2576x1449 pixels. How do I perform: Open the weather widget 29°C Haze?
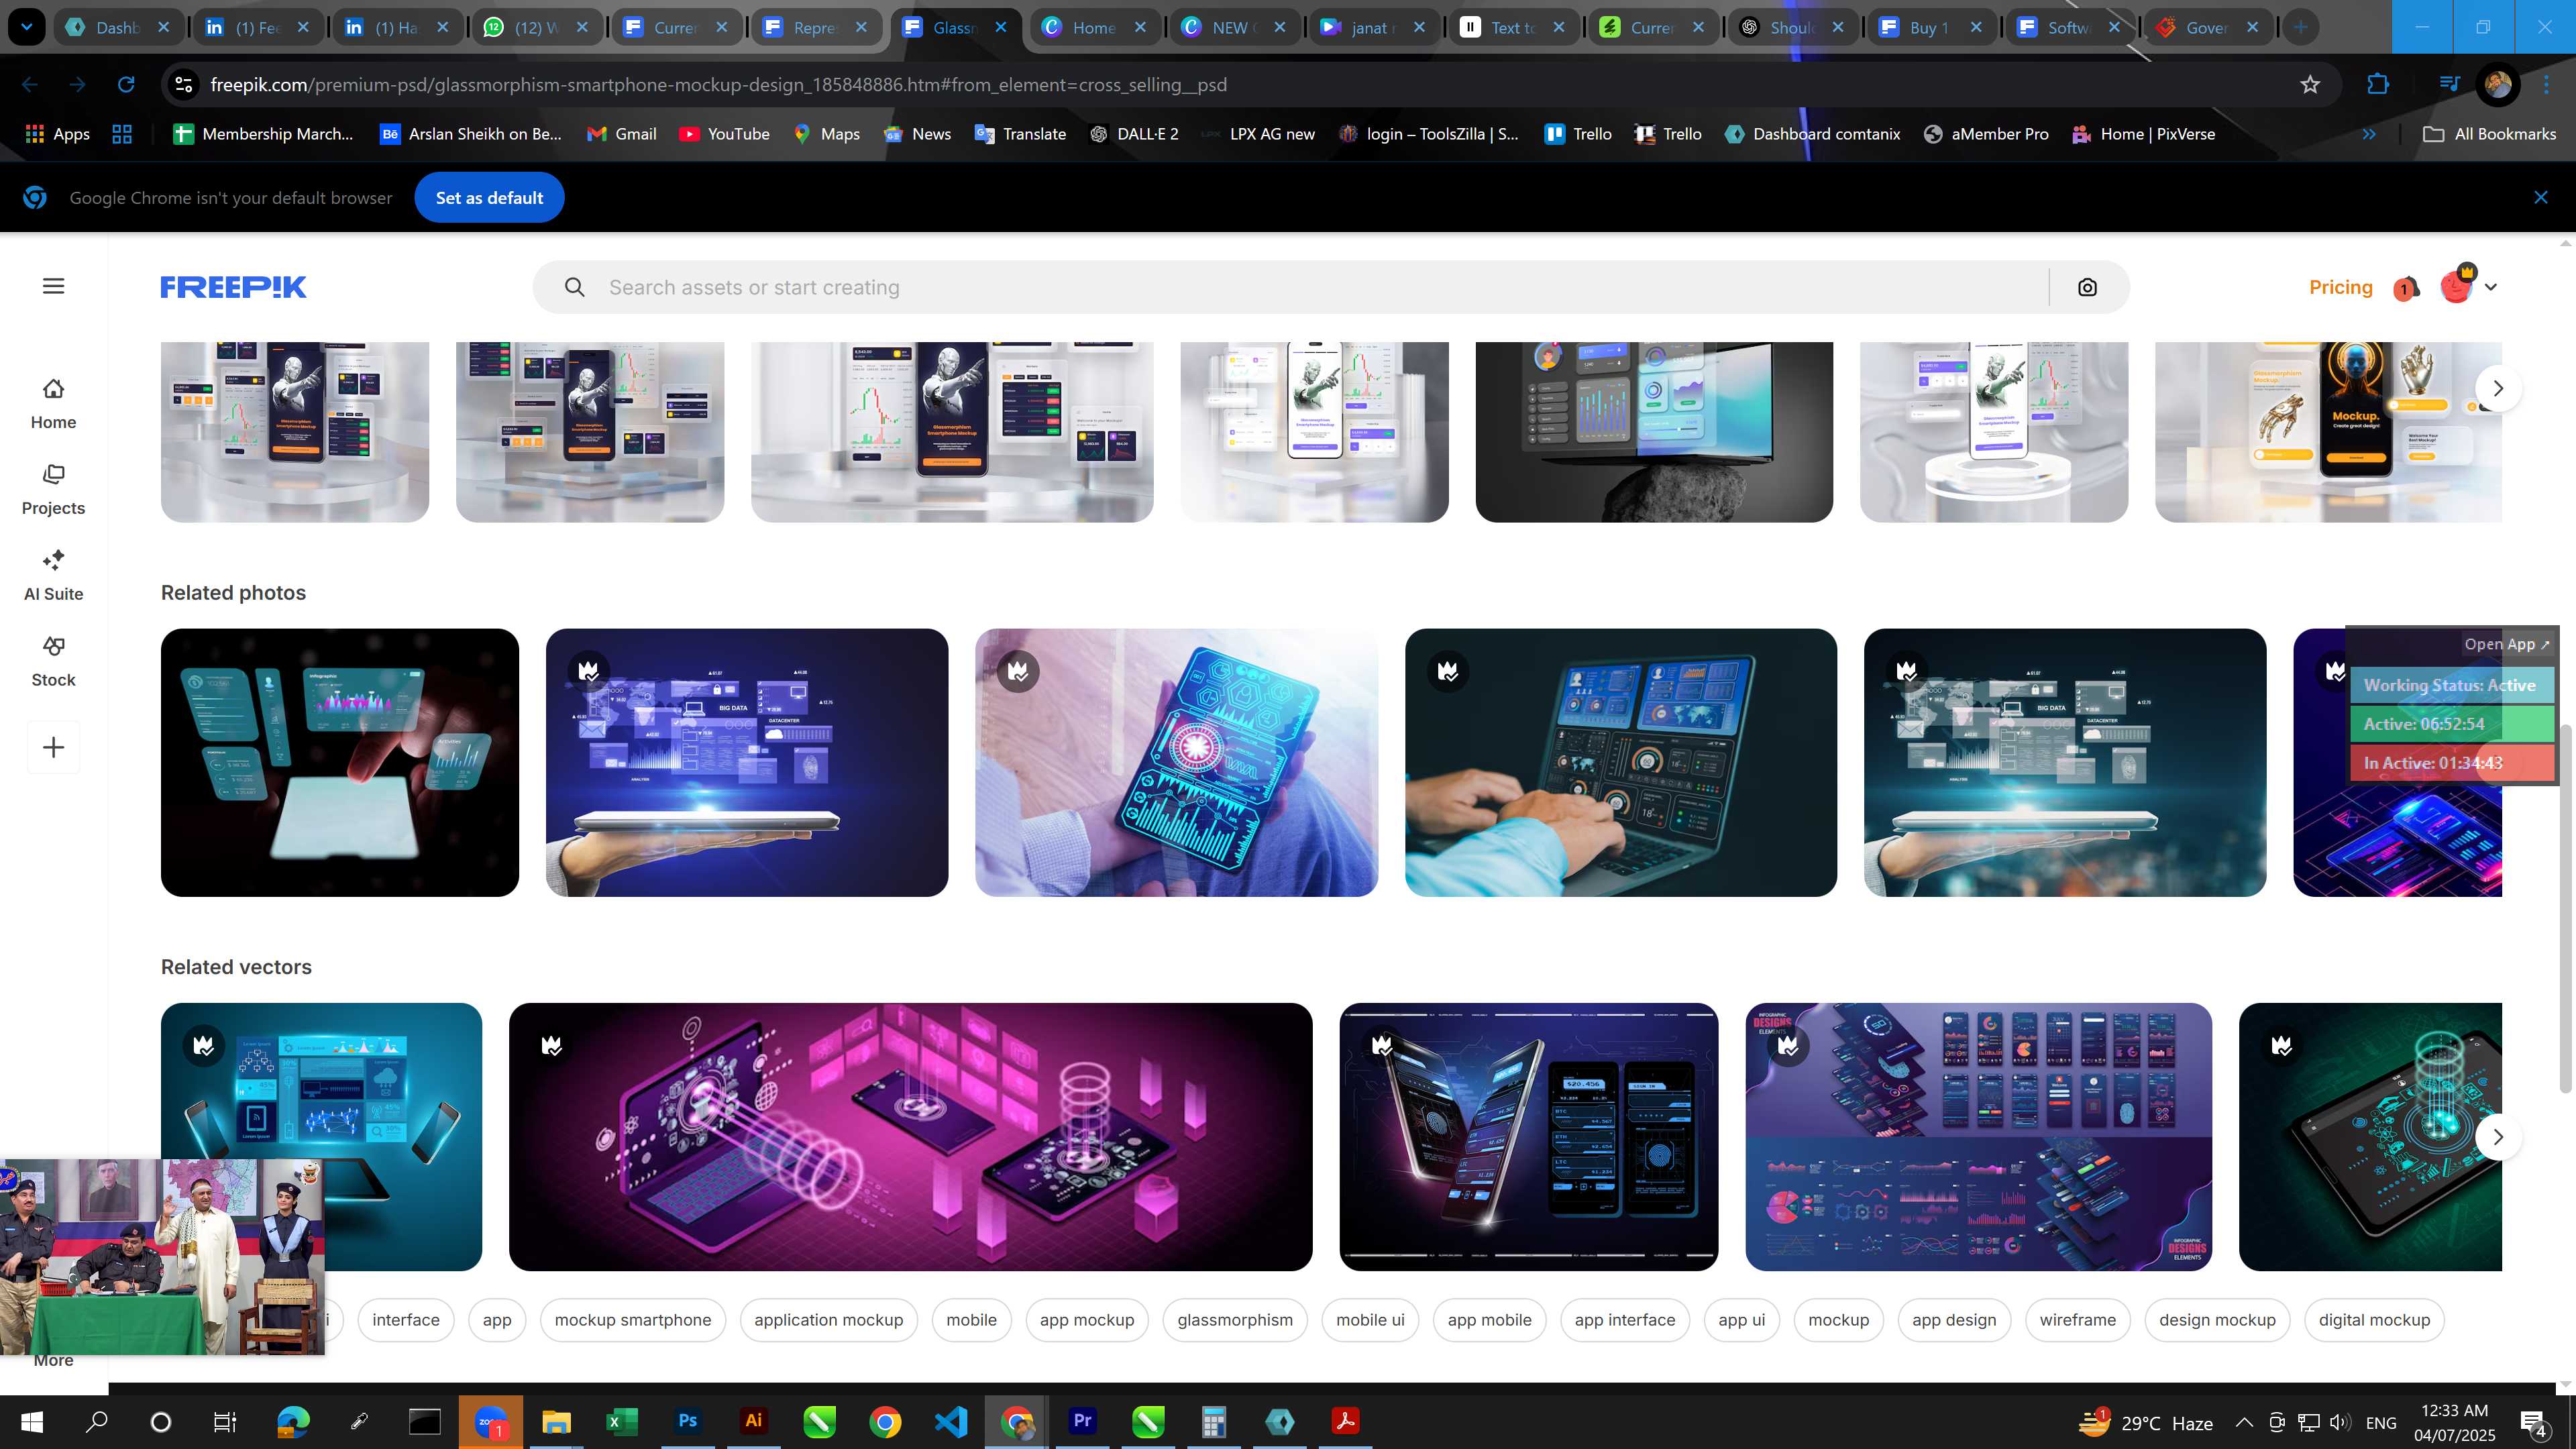pyautogui.click(x=2145, y=1422)
